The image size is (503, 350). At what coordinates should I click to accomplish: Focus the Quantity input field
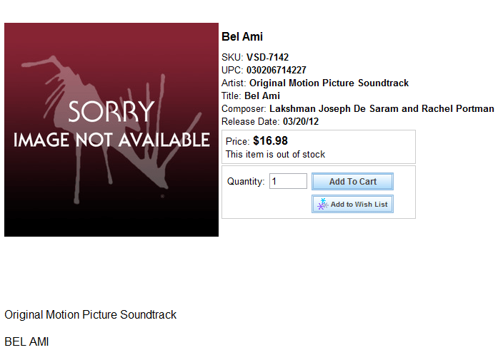coord(288,181)
